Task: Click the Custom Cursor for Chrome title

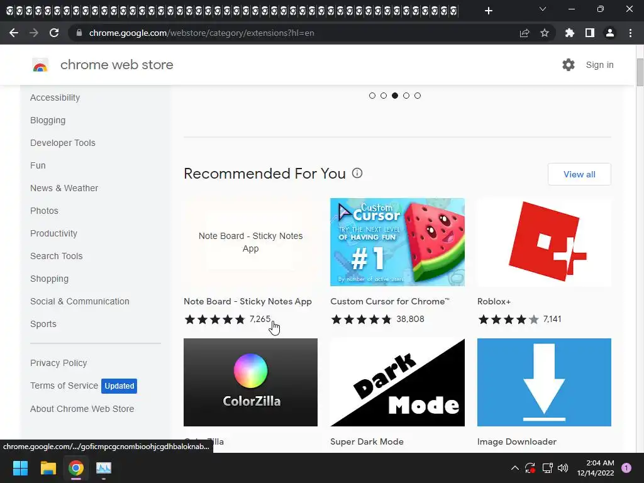Action: [390, 301]
